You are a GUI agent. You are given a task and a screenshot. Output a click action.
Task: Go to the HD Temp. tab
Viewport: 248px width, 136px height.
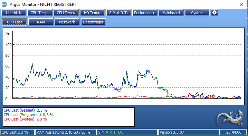tap(92, 13)
